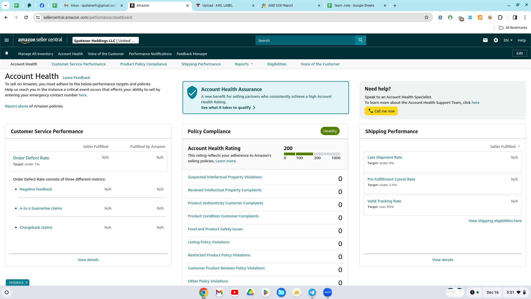Image resolution: width=531 pixels, height=299 pixels.
Task: Click the Healthy status badge
Action: coord(330,131)
